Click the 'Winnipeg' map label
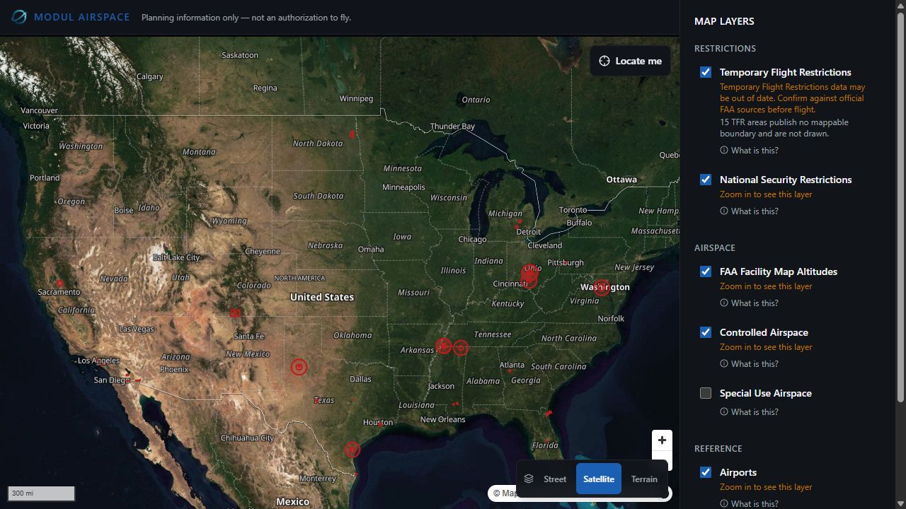Image resolution: width=906 pixels, height=509 pixels. pos(356,98)
